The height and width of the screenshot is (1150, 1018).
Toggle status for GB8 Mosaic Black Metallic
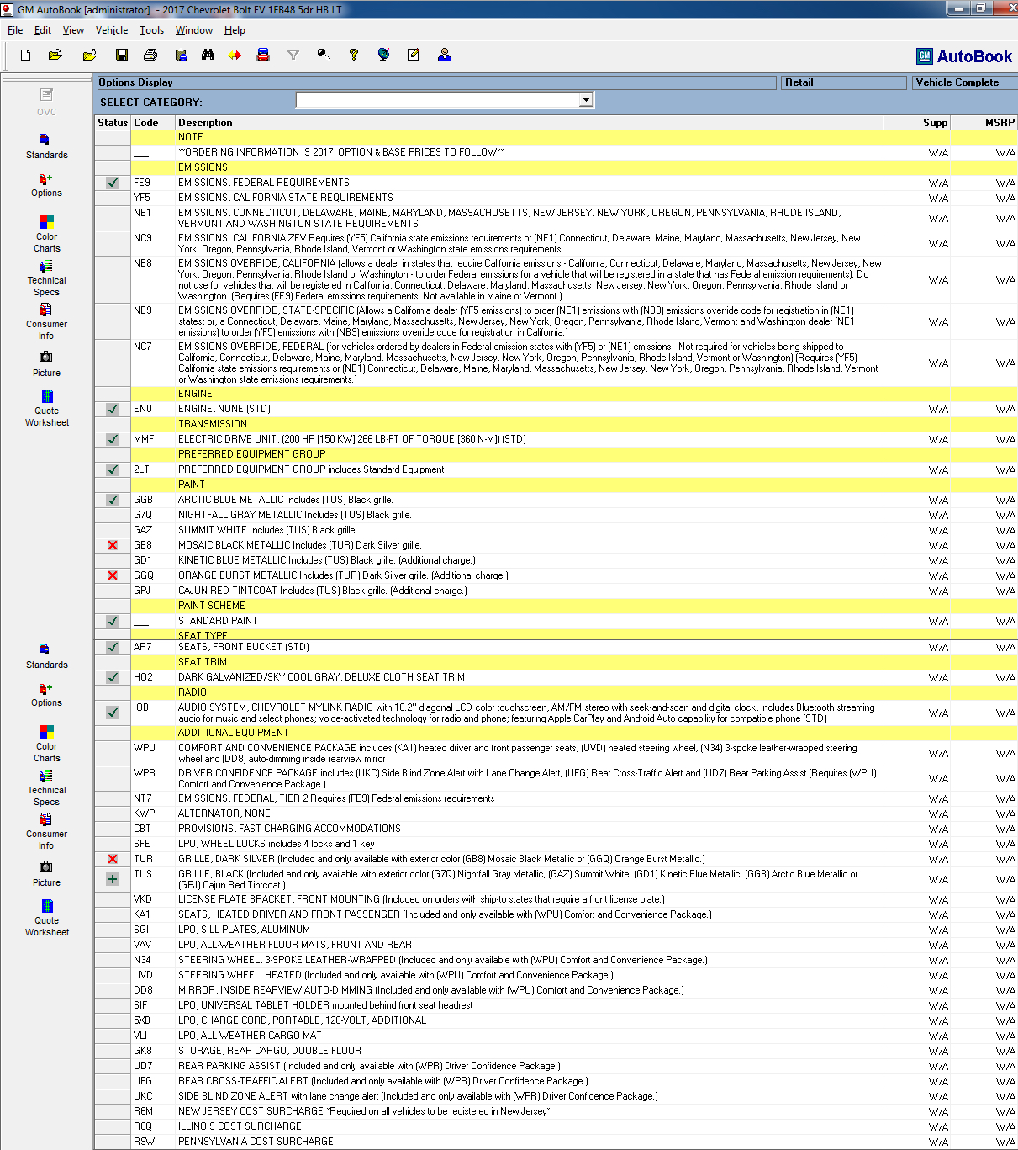click(x=113, y=545)
